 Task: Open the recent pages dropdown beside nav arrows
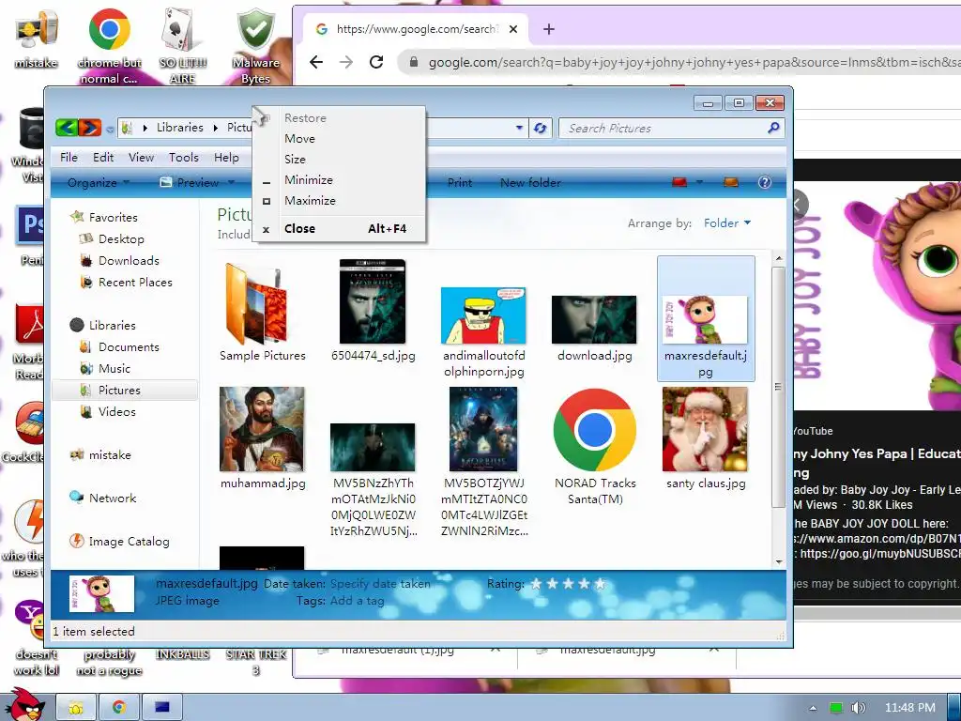(x=110, y=130)
